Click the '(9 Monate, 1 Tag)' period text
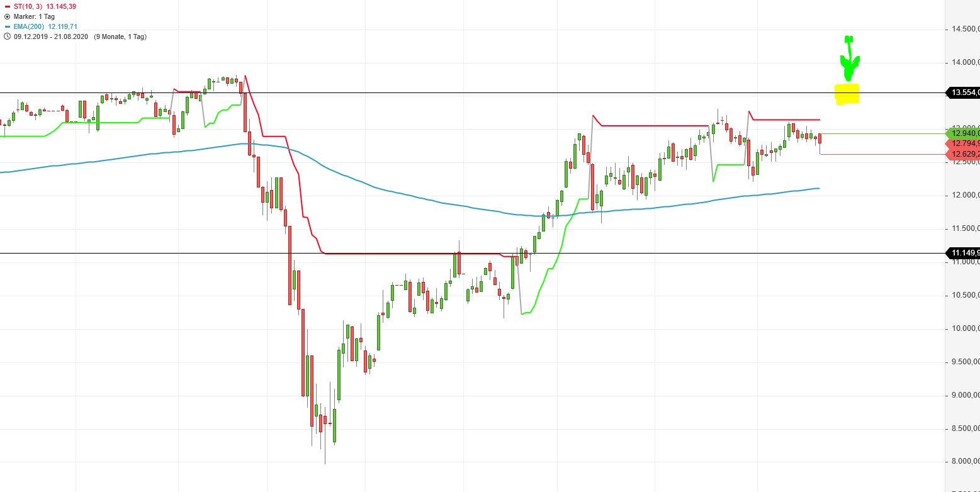This screenshot has width=980, height=492. pyautogui.click(x=120, y=36)
